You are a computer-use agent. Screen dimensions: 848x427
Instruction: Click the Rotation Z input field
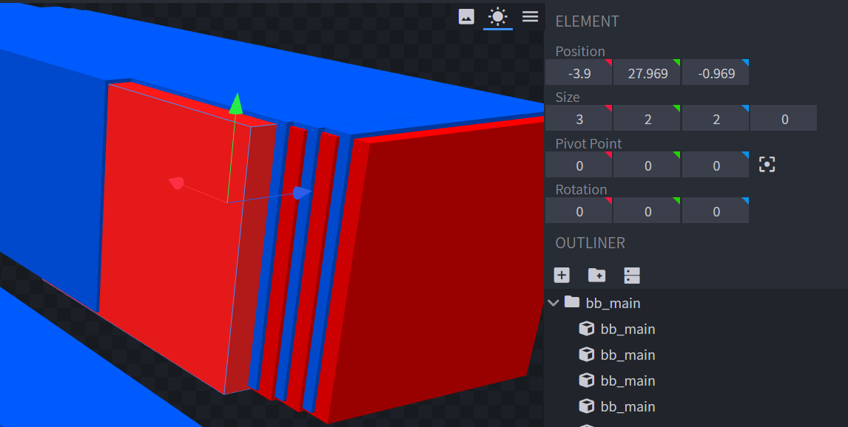[x=715, y=211]
